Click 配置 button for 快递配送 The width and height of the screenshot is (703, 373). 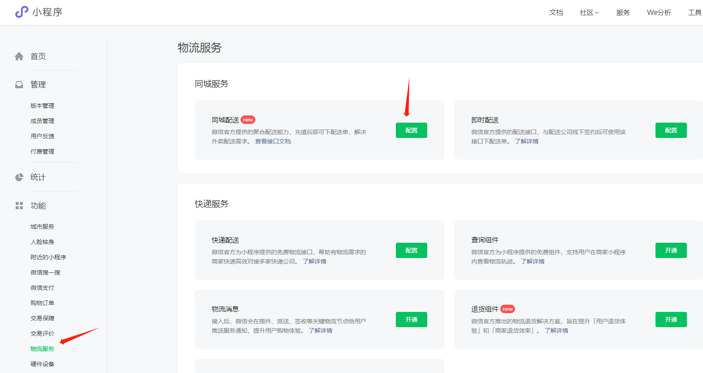(412, 250)
